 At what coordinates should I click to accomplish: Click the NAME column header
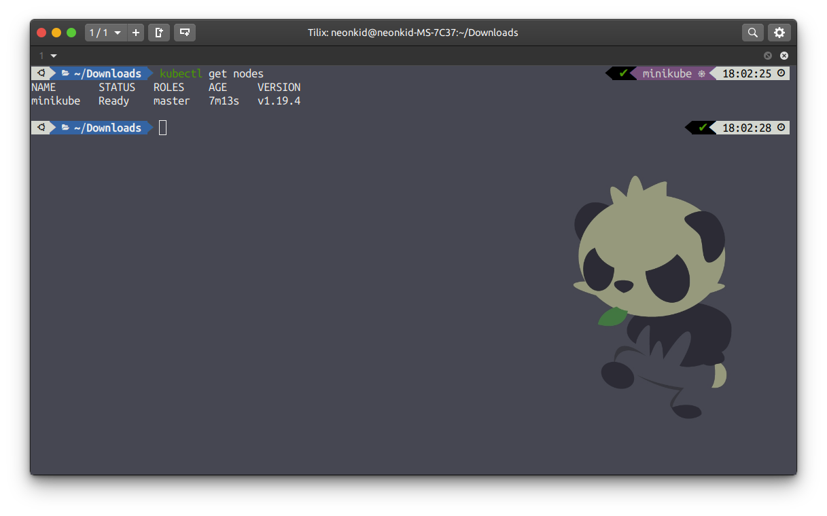(x=43, y=87)
